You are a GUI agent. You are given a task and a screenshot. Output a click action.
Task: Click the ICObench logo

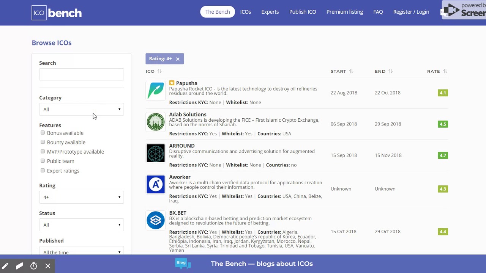point(57,13)
